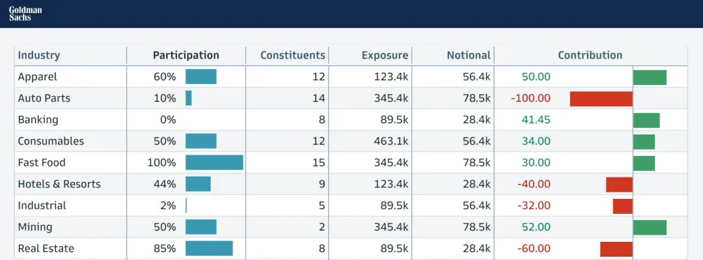The image size is (703, 260).
Task: Click the Contribution column header
Action: [590, 55]
